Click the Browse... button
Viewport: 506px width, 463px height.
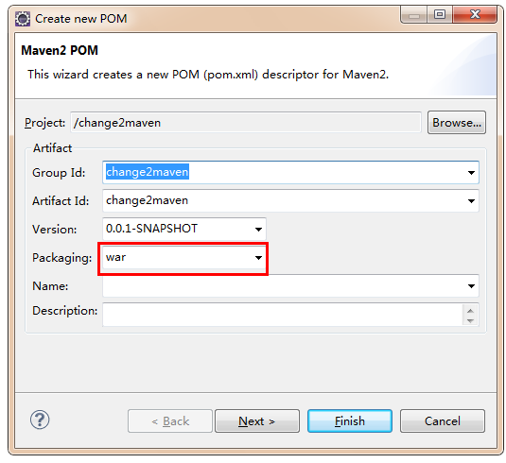pyautogui.click(x=457, y=123)
